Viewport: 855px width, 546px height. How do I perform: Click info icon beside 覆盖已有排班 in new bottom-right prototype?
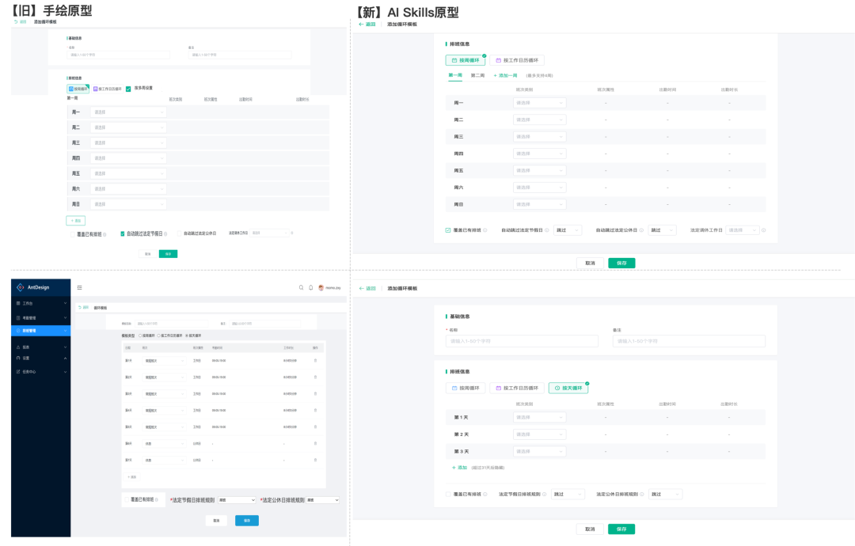(x=484, y=495)
